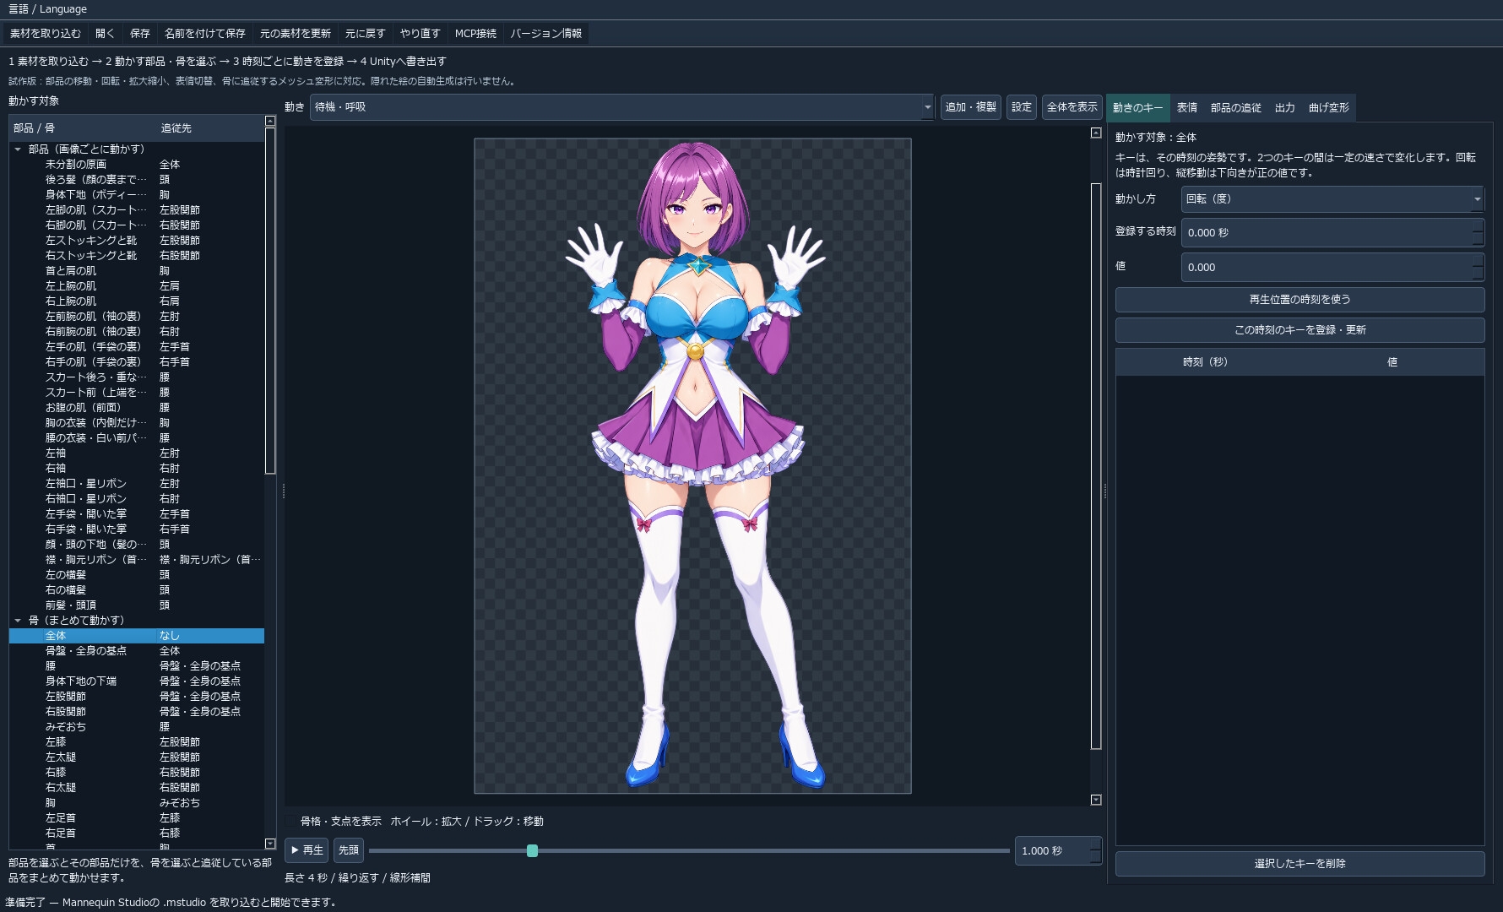Enable the 骨格・支点を表示 checkbox
This screenshot has height=912, width=1503.
[x=292, y=821]
